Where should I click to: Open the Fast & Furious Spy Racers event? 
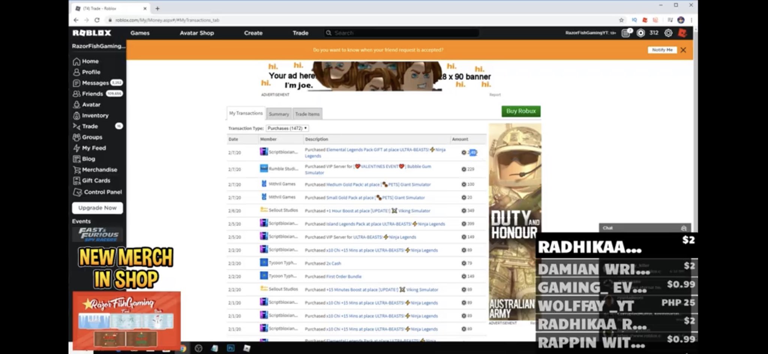(98, 234)
